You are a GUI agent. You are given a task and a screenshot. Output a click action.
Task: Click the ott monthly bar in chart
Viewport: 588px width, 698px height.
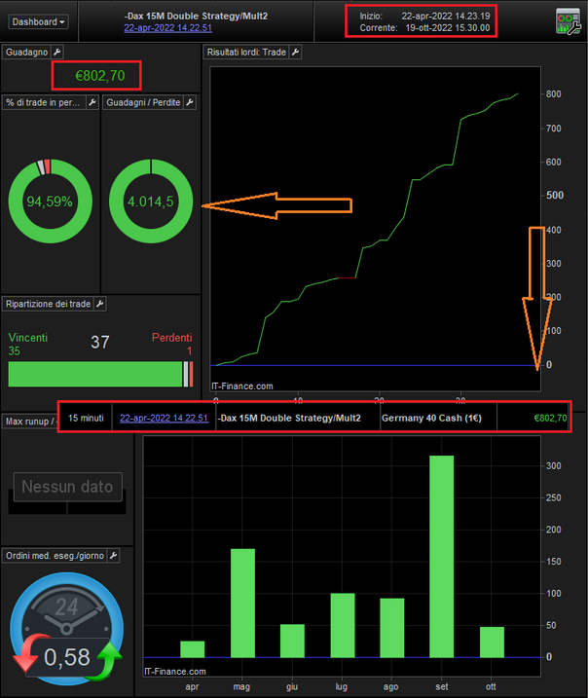tap(492, 642)
